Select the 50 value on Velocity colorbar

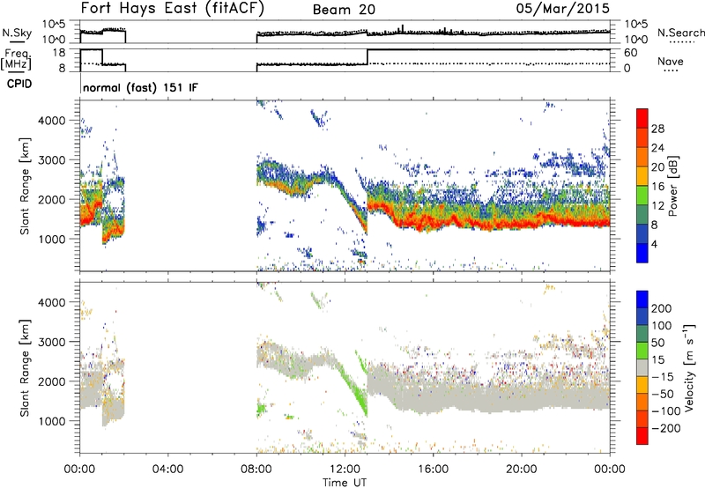(657, 343)
